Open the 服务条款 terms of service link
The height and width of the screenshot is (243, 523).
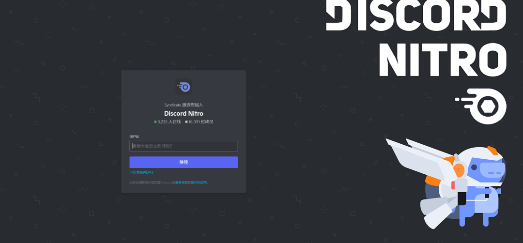point(182,182)
